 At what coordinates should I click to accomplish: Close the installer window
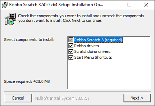coord(146,5)
